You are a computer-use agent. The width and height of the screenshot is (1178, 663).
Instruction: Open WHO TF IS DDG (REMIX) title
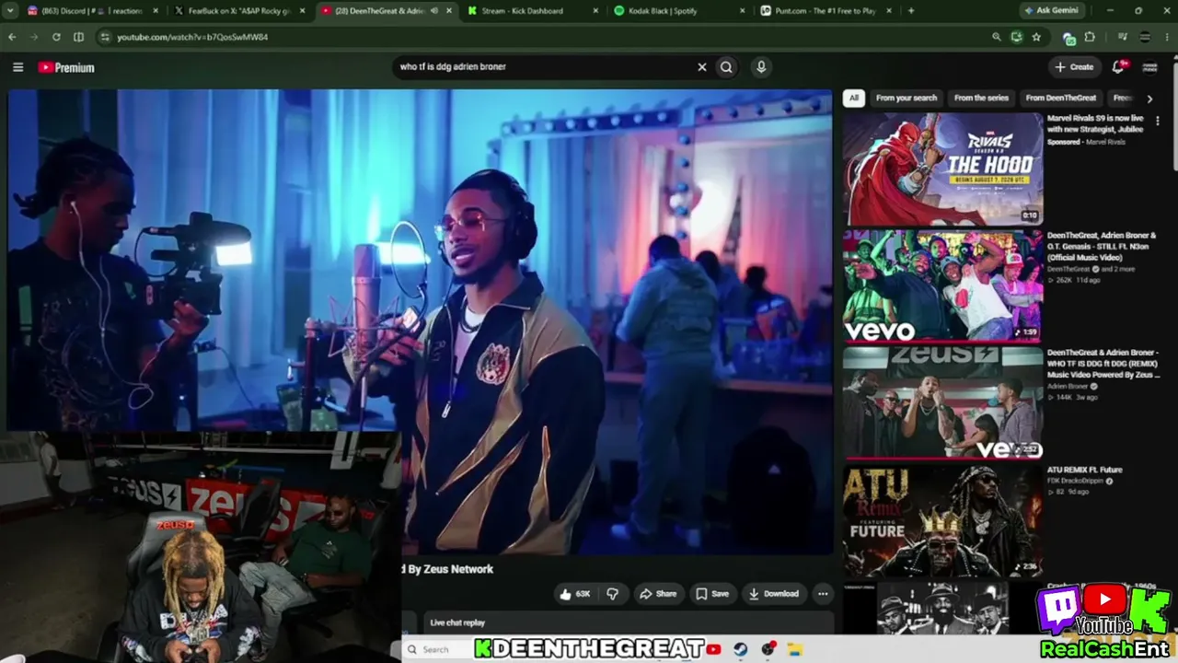tap(1103, 364)
